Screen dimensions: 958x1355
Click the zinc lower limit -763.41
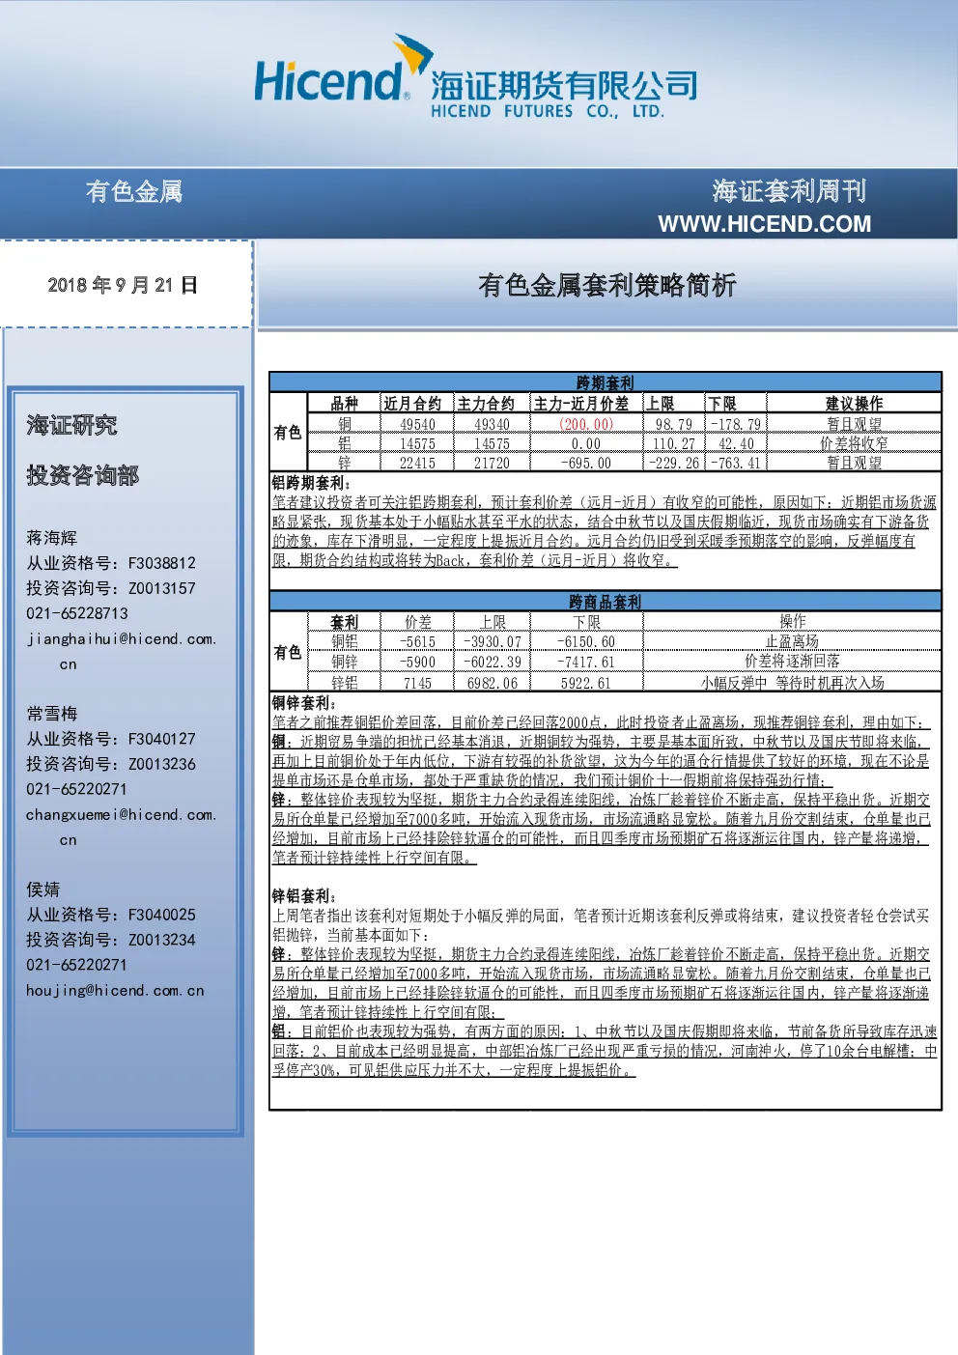click(x=736, y=463)
